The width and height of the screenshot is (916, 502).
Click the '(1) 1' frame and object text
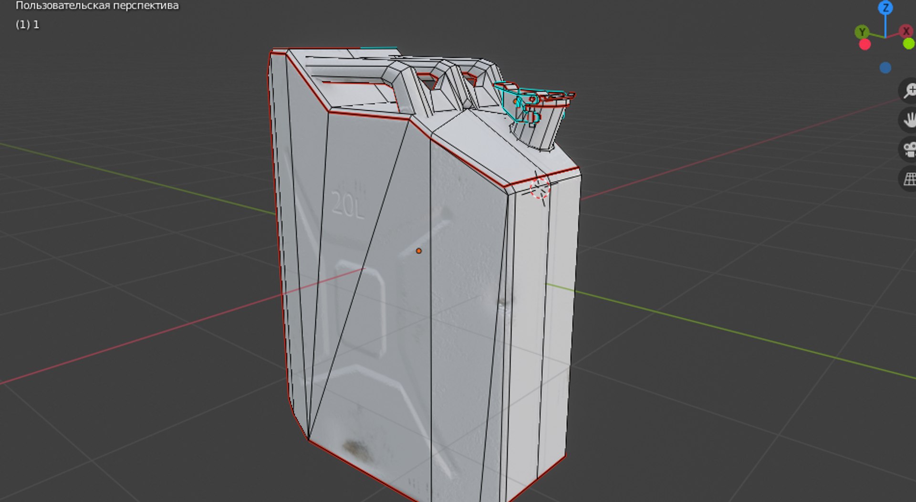pyautogui.click(x=28, y=25)
